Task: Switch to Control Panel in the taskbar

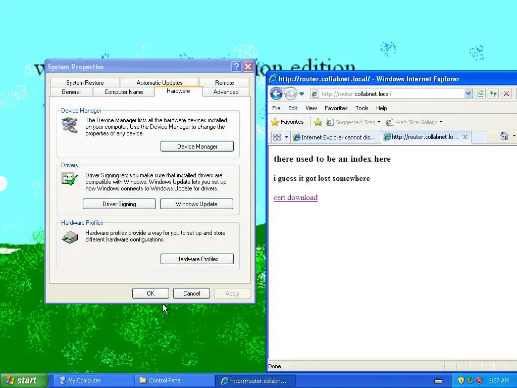Action: (174, 380)
